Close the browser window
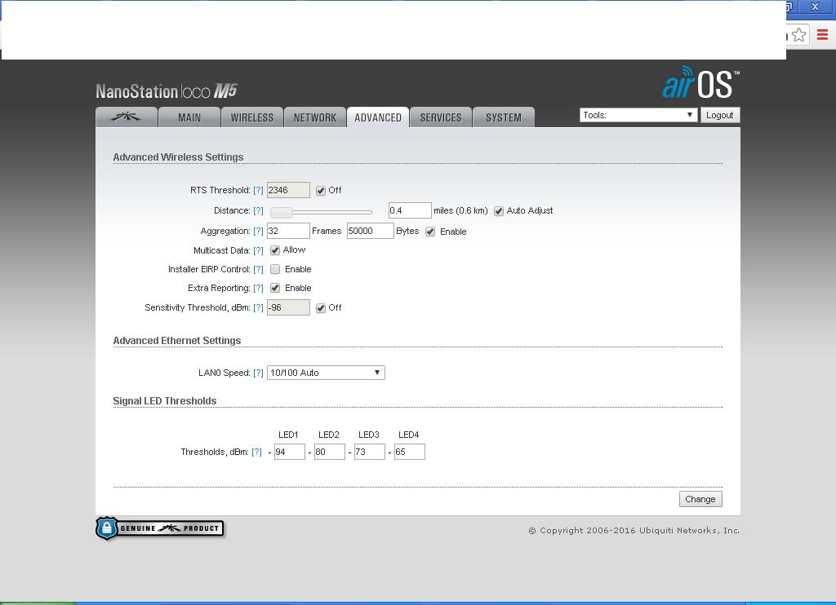 coord(815,7)
